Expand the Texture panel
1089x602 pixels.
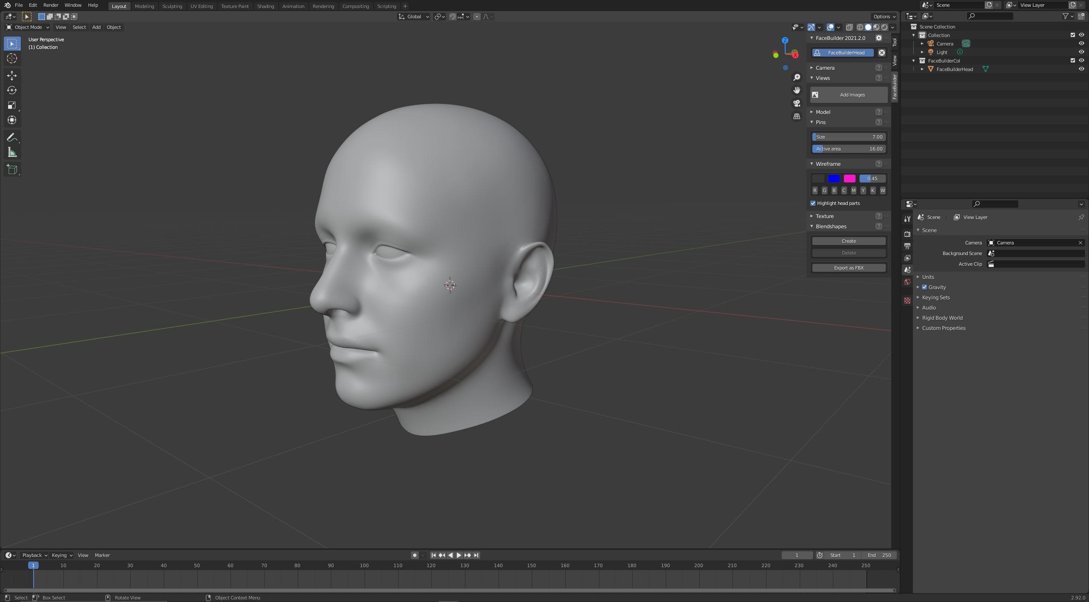(x=824, y=216)
